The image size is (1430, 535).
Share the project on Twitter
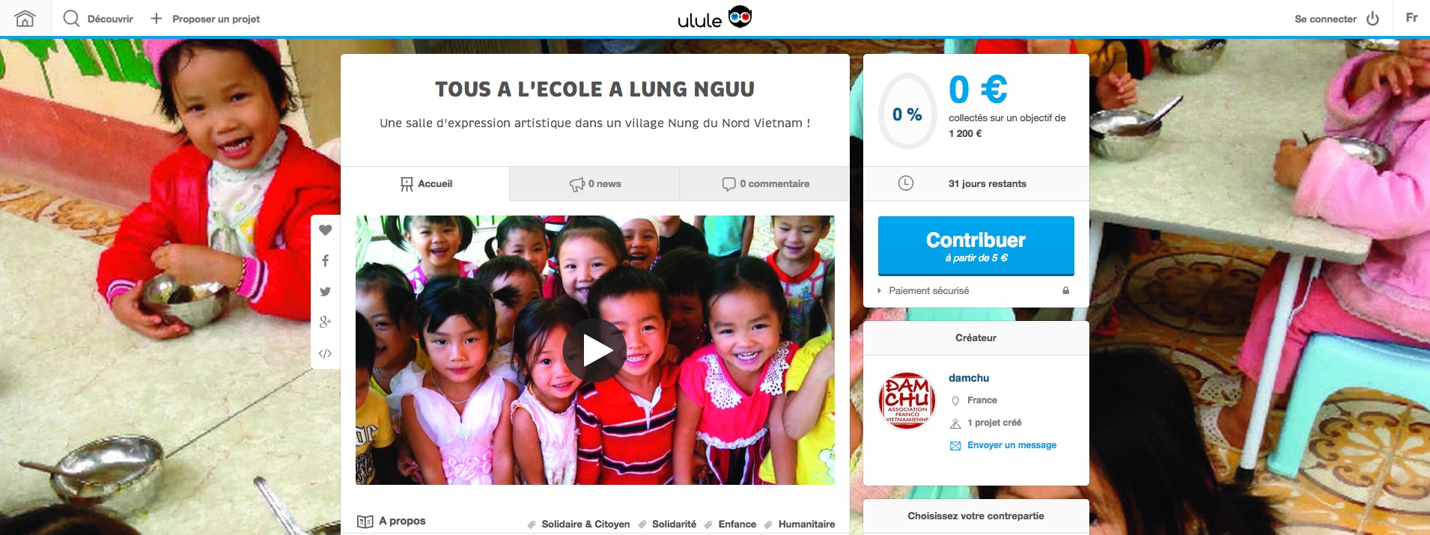click(325, 292)
